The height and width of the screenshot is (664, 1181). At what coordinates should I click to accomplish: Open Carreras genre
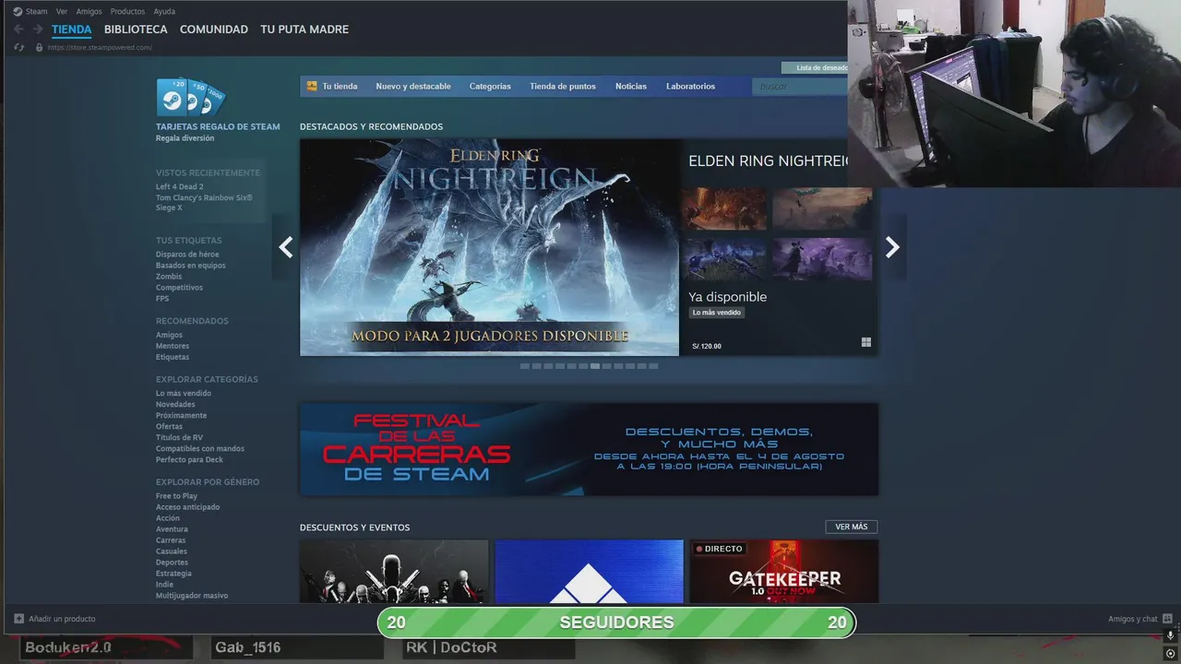[171, 540]
